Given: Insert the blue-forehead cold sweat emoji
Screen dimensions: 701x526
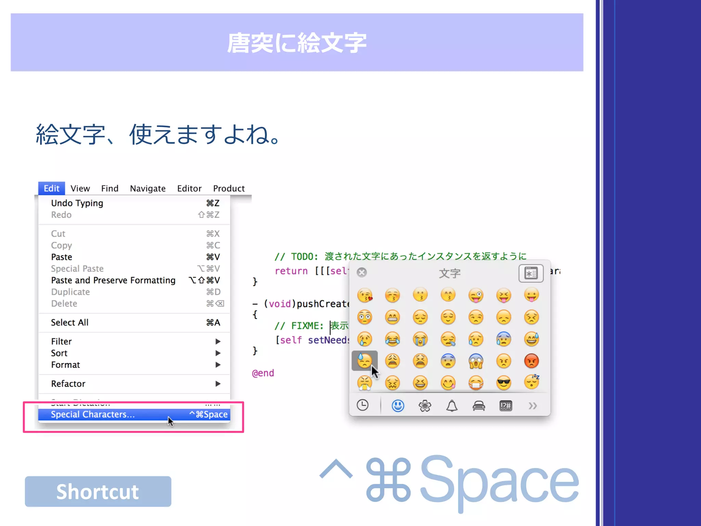Looking at the screenshot, I should [x=504, y=339].
